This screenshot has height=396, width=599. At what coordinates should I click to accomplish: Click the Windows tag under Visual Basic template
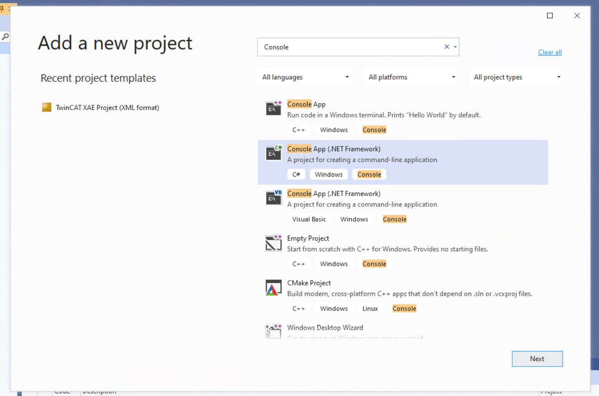354,219
